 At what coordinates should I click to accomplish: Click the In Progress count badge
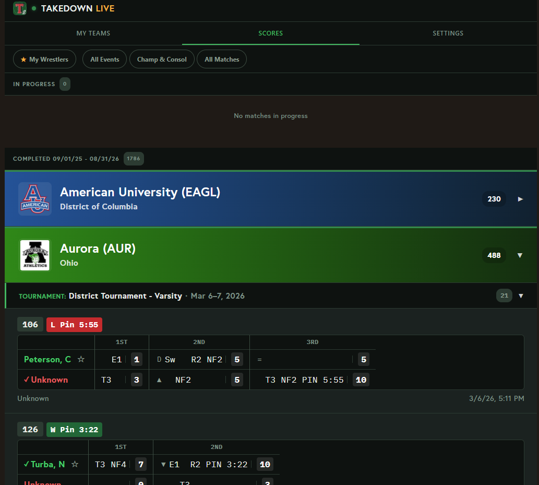(65, 84)
